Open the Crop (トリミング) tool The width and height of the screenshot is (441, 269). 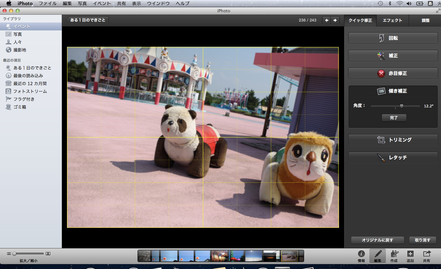[381, 140]
